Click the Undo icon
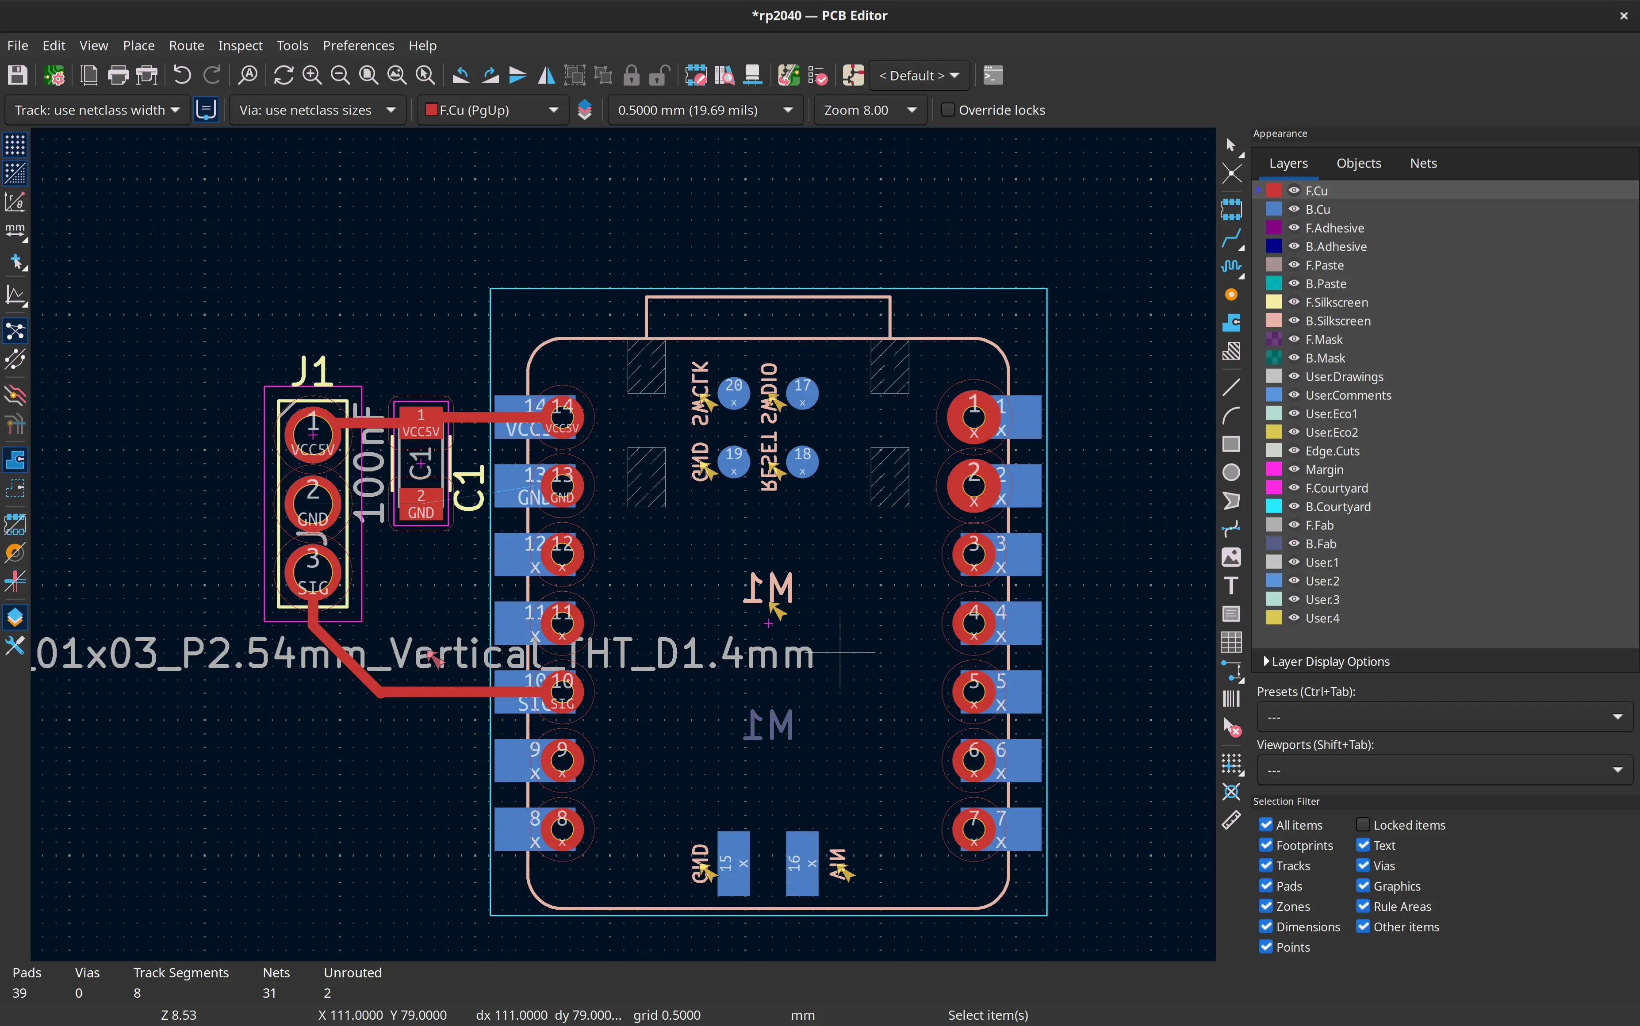The width and height of the screenshot is (1640, 1026). (182, 75)
